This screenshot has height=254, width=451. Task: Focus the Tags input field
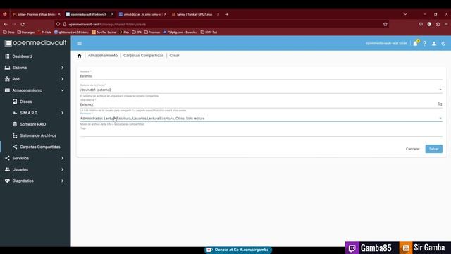261,133
